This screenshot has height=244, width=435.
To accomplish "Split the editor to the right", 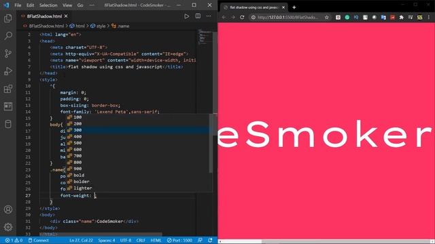I will pos(198,16).
